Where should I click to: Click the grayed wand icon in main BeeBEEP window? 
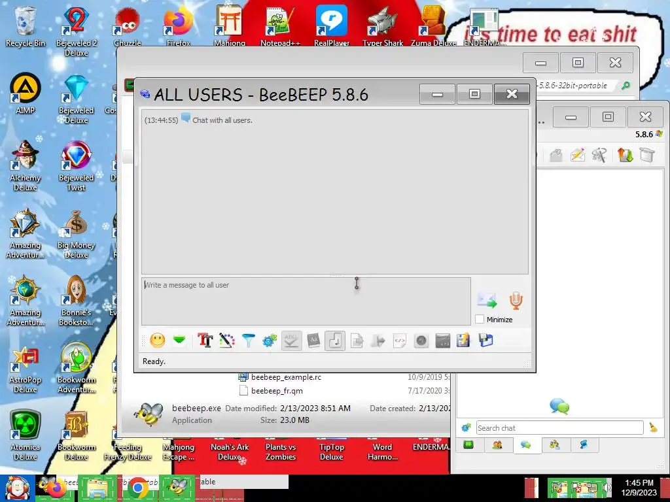599,154
